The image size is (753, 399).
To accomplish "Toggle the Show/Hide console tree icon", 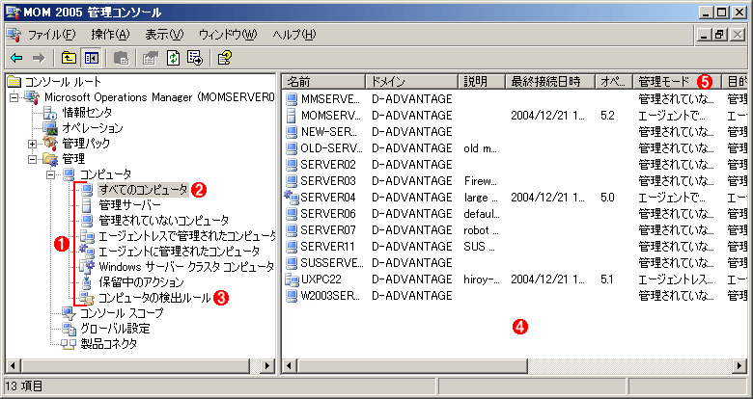I will pyautogui.click(x=92, y=58).
